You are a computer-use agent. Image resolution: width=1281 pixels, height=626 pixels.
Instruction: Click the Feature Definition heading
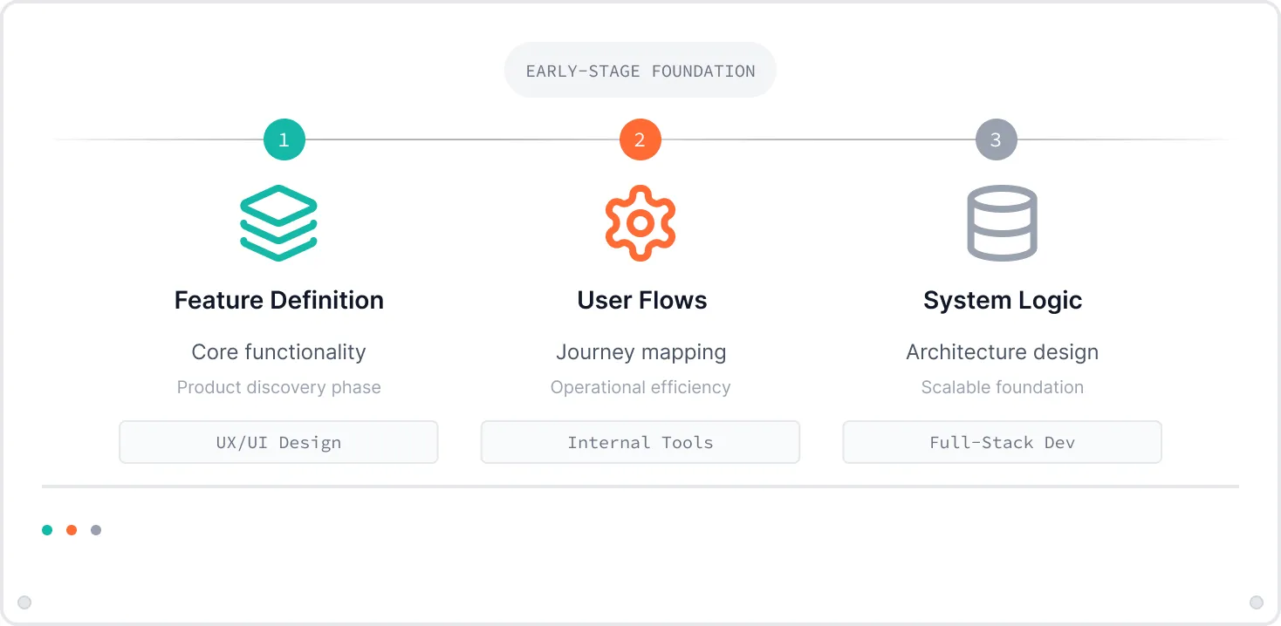[278, 300]
